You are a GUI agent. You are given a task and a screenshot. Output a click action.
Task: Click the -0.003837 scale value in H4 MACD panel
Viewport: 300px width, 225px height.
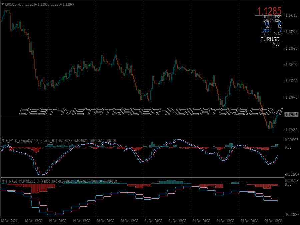[x=292, y=215]
